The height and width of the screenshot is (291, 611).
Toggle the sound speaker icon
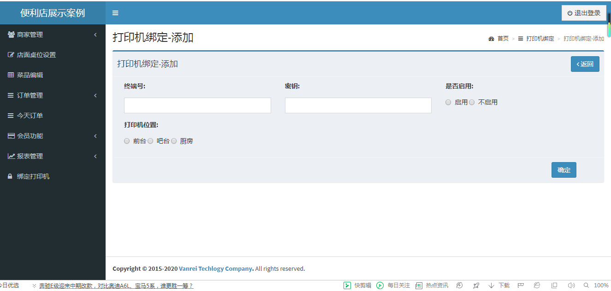[571, 285]
